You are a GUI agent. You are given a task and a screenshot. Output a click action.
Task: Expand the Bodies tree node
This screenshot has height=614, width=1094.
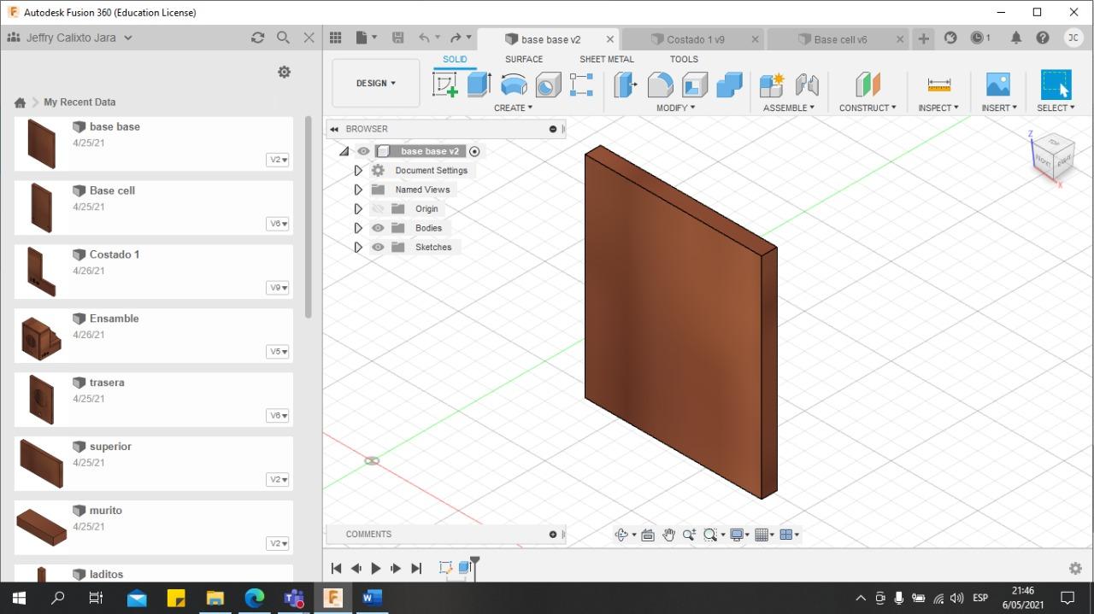358,228
